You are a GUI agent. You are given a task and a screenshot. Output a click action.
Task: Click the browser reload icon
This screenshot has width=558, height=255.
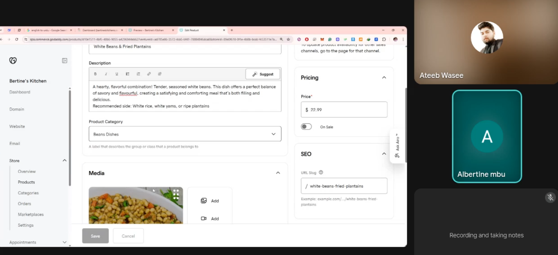pos(17,39)
